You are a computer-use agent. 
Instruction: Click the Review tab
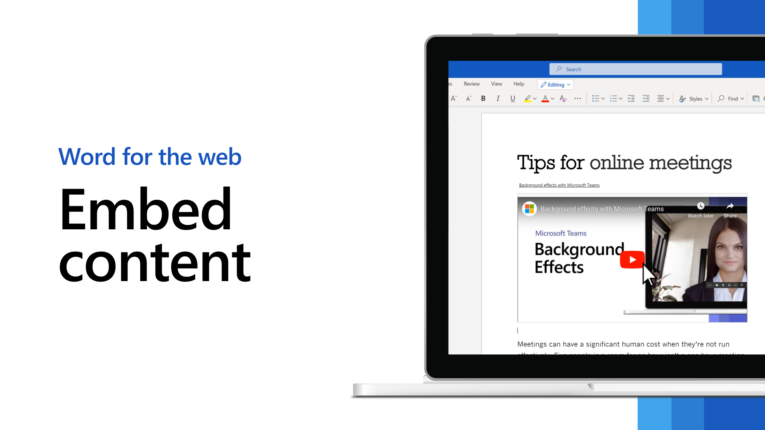471,84
